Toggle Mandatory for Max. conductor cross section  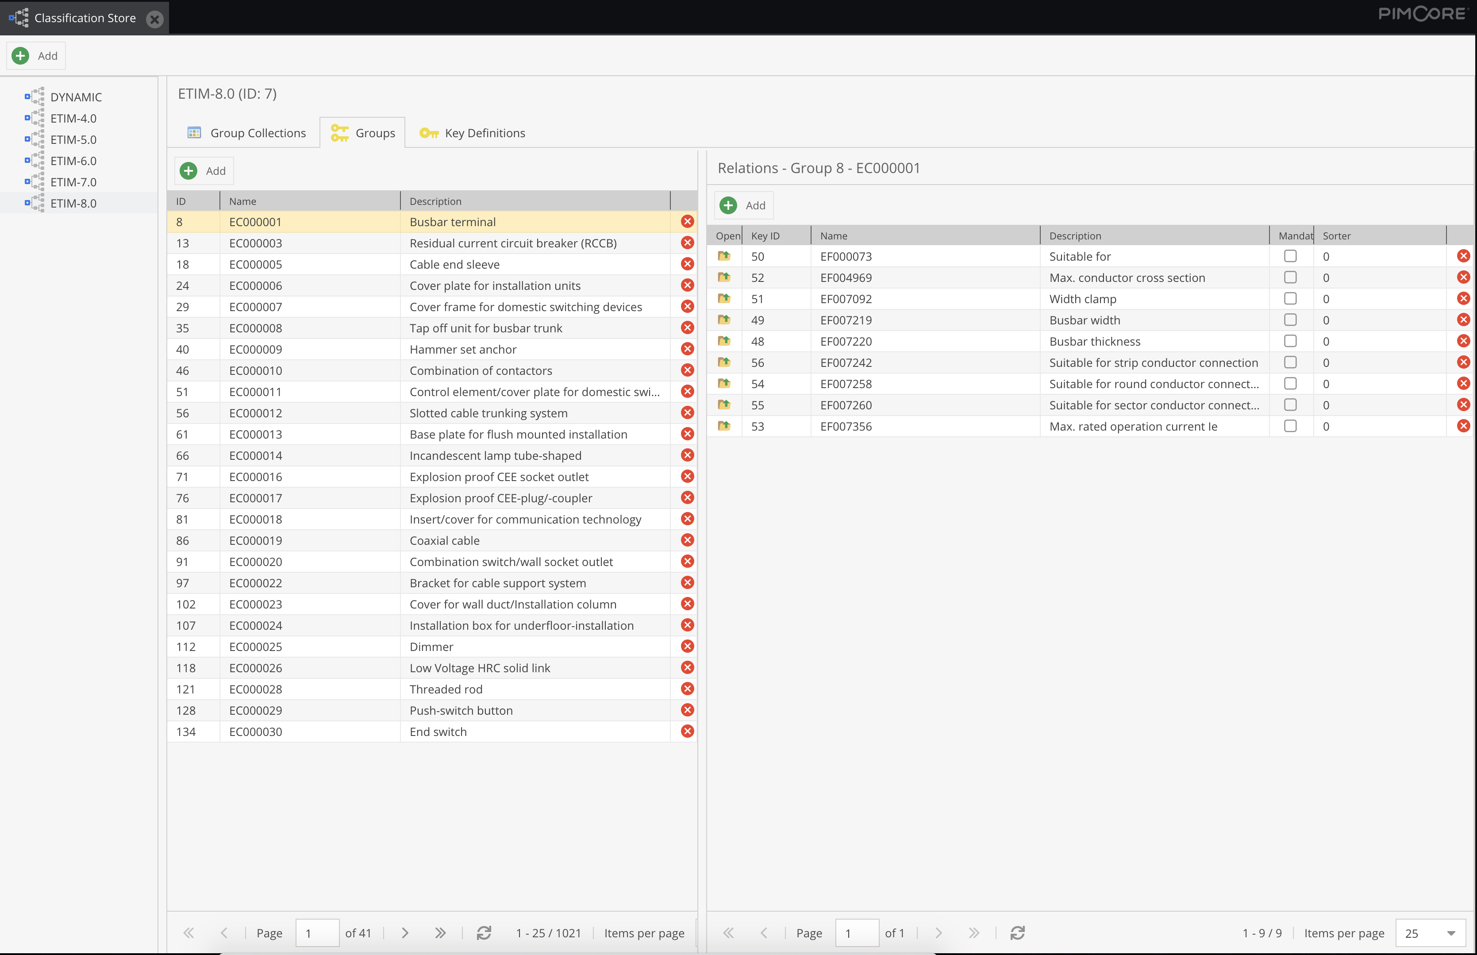(1290, 277)
